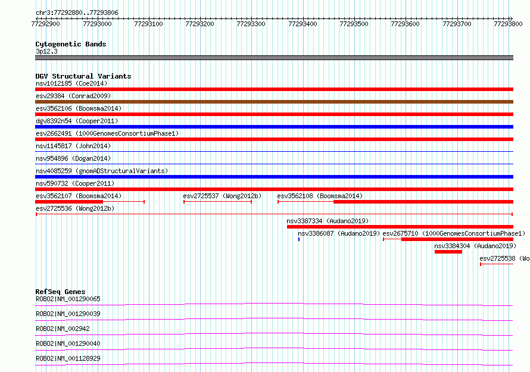Click ruler position 77293000
The image size is (530, 372).
click(x=97, y=24)
